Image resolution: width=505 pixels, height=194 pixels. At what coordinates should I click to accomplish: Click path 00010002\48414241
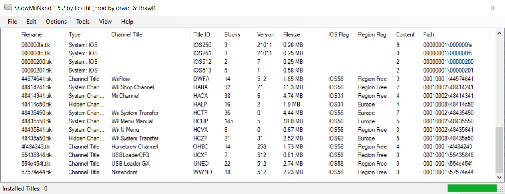pos(448,87)
